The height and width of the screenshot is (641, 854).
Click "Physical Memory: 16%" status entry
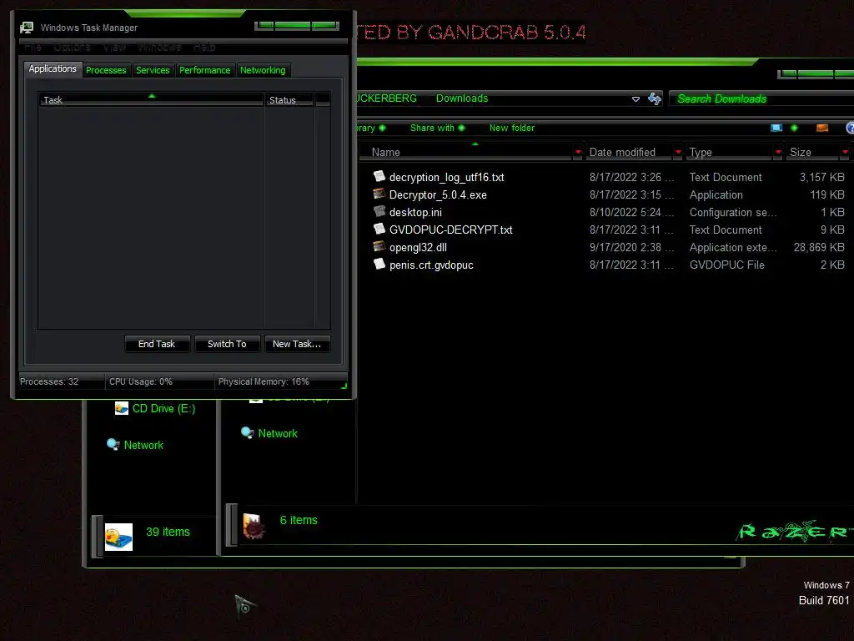[x=264, y=381]
